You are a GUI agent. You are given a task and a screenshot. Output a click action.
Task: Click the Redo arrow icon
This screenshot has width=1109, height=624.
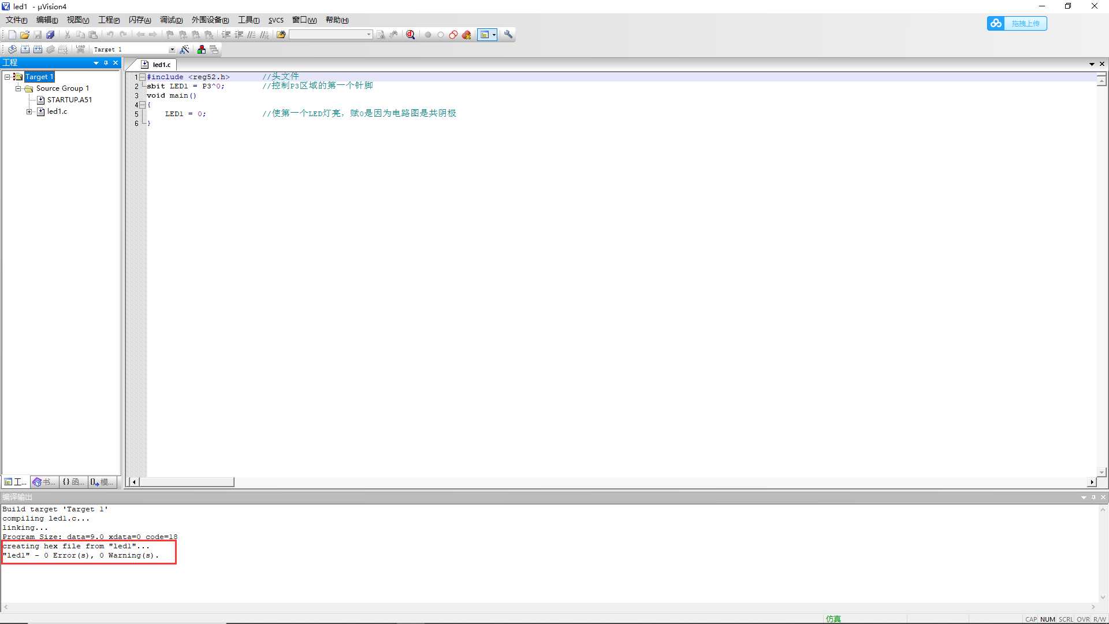(123, 35)
